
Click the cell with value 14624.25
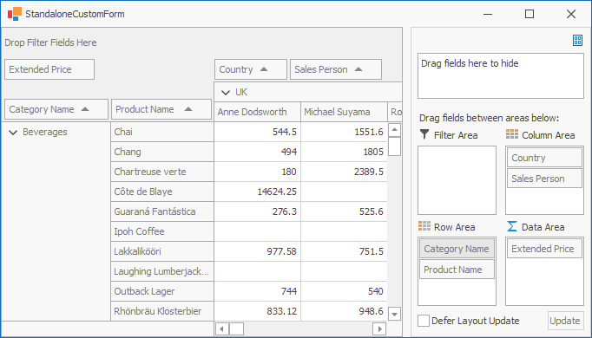pos(258,192)
